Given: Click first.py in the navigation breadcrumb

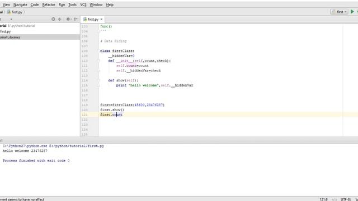Looking at the screenshot, I should point(15,12).
